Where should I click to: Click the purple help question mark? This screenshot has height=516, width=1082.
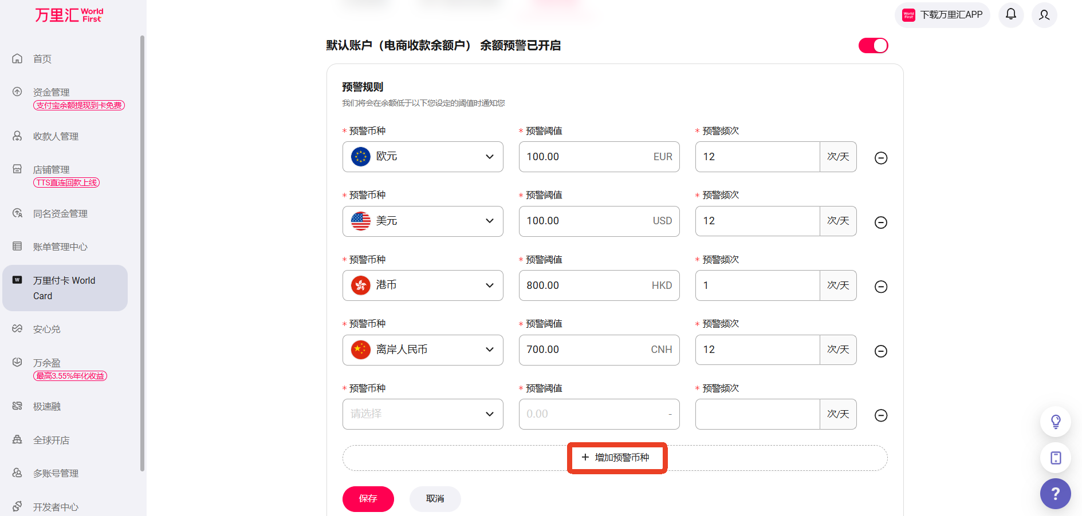click(1055, 493)
